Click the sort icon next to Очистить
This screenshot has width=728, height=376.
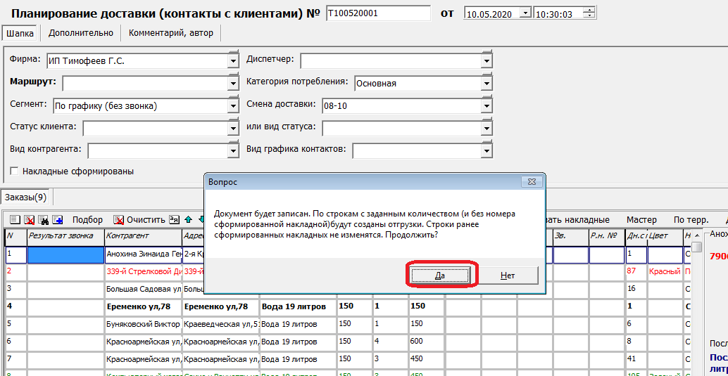point(175,220)
